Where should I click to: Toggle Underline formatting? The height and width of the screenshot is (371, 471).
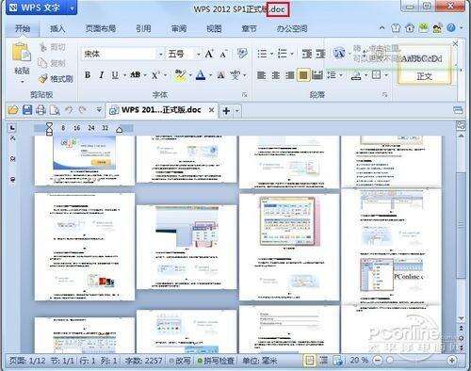tap(115, 75)
